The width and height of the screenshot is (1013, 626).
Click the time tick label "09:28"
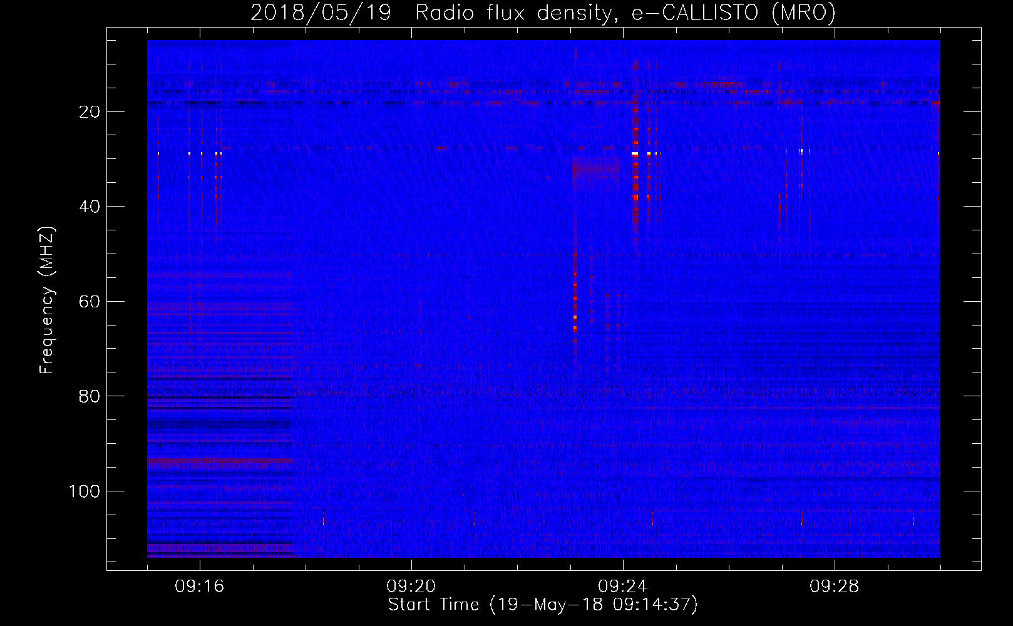coord(835,587)
